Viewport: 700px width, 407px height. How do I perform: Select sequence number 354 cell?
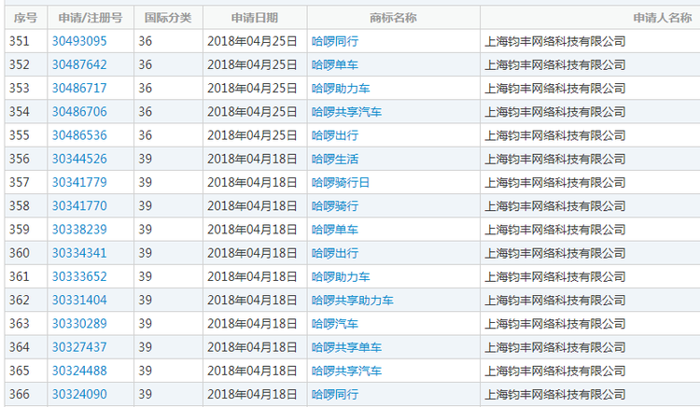[x=26, y=112]
